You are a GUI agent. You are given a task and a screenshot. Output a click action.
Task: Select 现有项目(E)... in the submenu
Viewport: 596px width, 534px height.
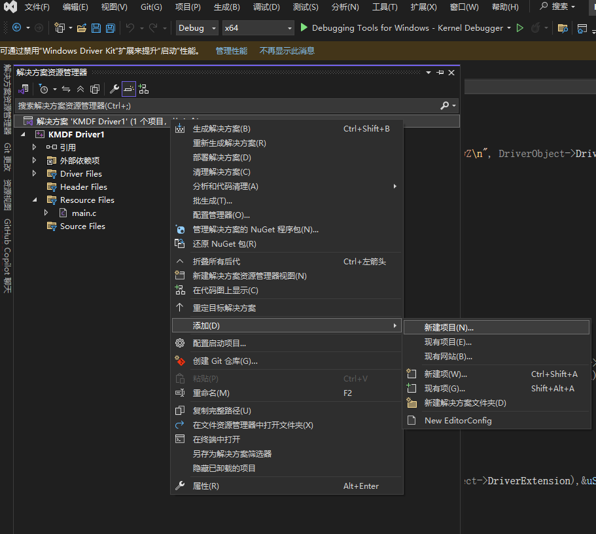coord(497,342)
